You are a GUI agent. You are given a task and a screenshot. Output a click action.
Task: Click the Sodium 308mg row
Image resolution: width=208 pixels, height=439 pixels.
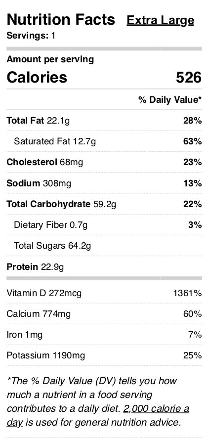point(104,183)
